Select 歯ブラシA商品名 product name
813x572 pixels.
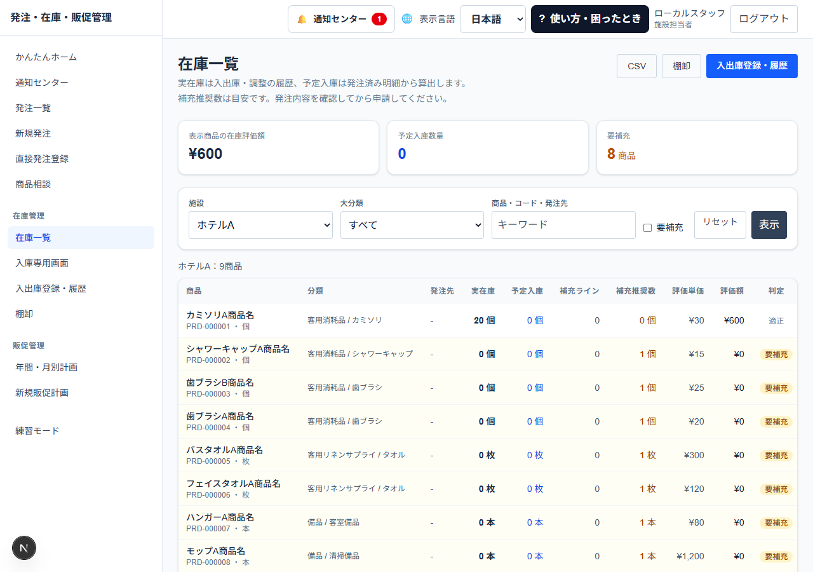[x=220, y=416]
